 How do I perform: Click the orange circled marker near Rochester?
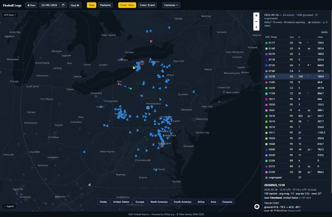(142, 63)
